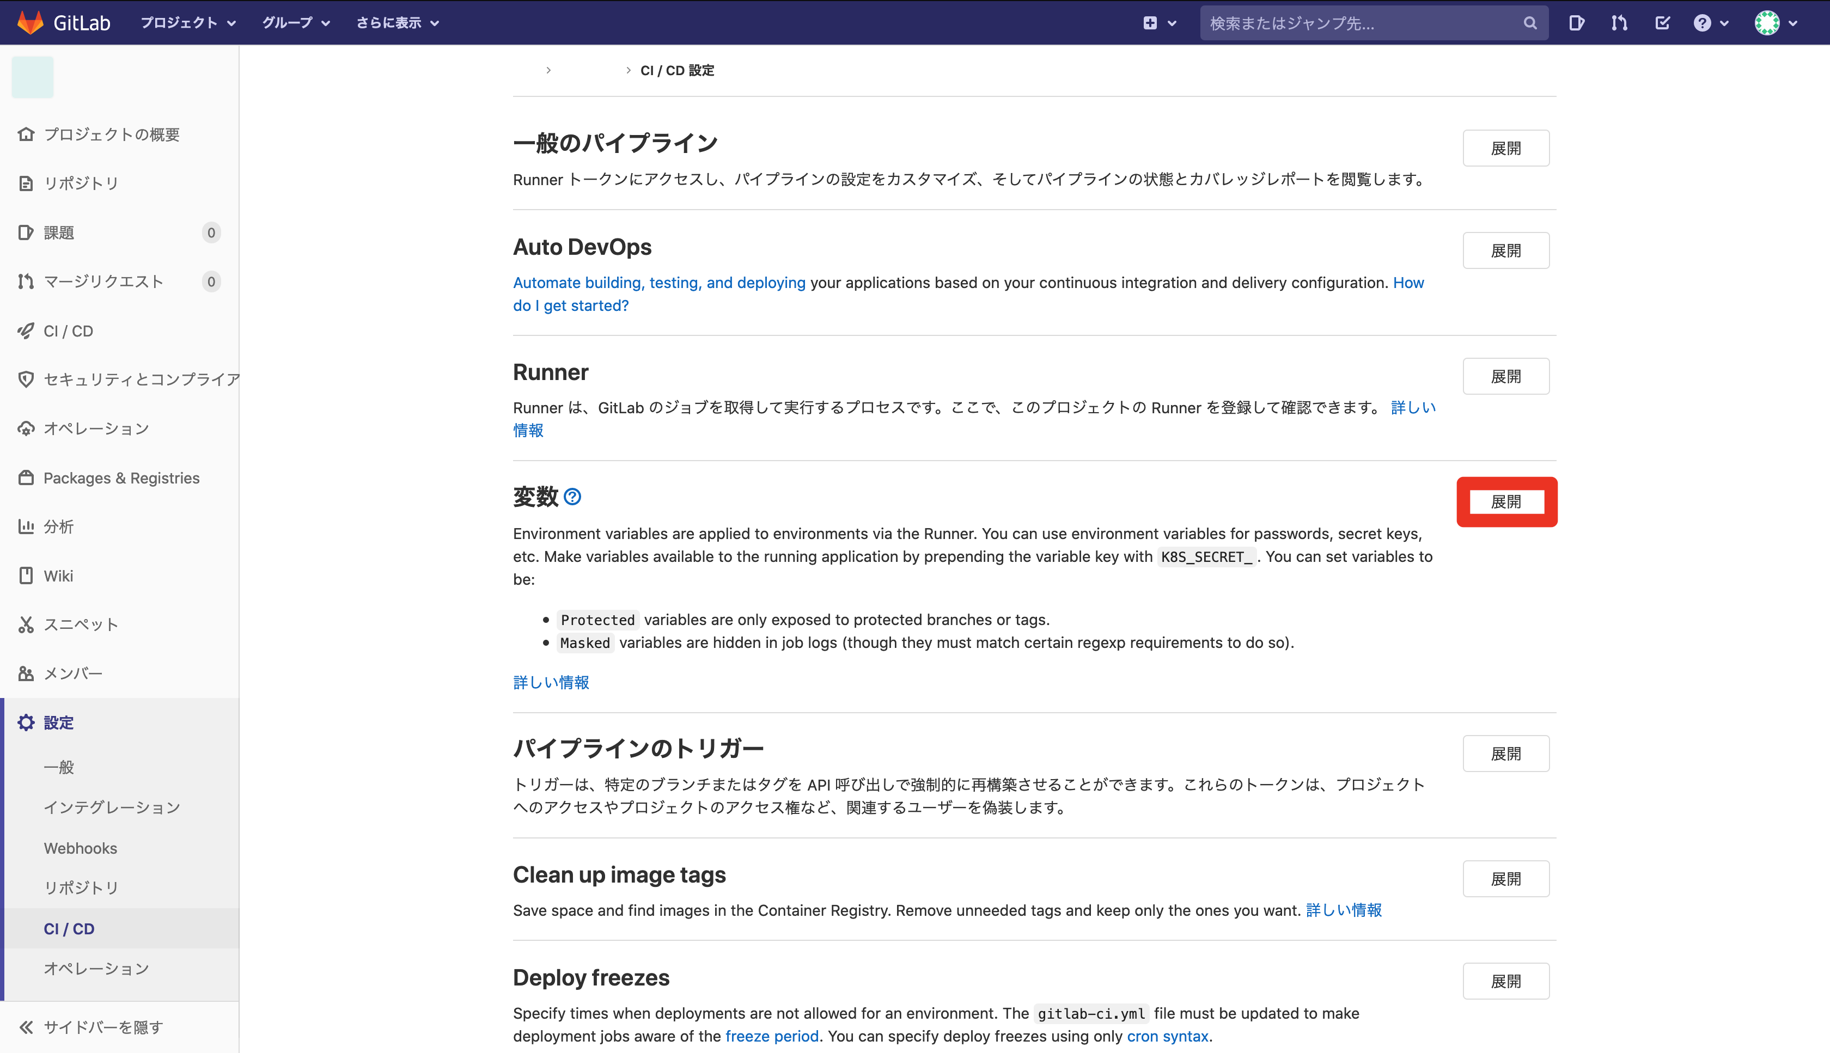The height and width of the screenshot is (1053, 1830).
Task: Switch to the Webhooks settings tab
Action: 80,848
